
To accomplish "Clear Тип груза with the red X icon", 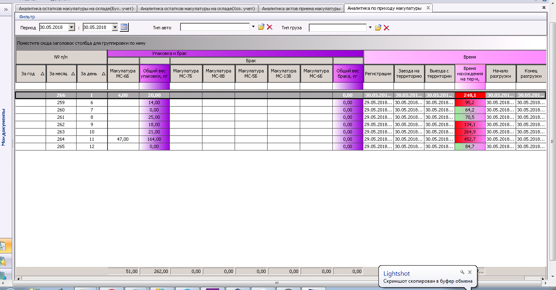I will 386,28.
